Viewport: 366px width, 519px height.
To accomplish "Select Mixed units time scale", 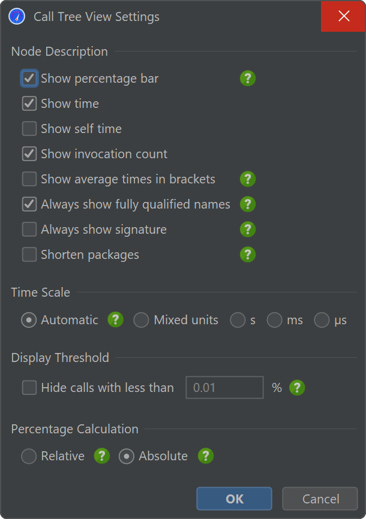I will coord(141,320).
